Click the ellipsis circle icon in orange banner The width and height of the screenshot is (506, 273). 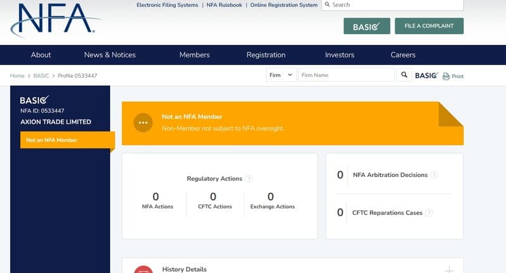(143, 123)
